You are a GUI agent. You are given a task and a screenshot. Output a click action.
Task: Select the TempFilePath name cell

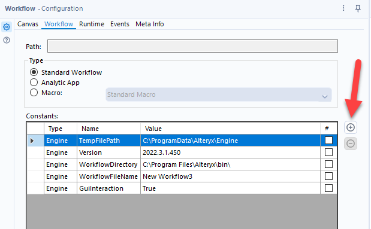[108, 141]
